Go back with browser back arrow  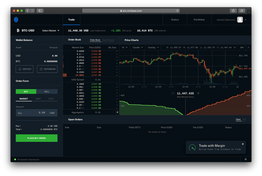pos(28,11)
